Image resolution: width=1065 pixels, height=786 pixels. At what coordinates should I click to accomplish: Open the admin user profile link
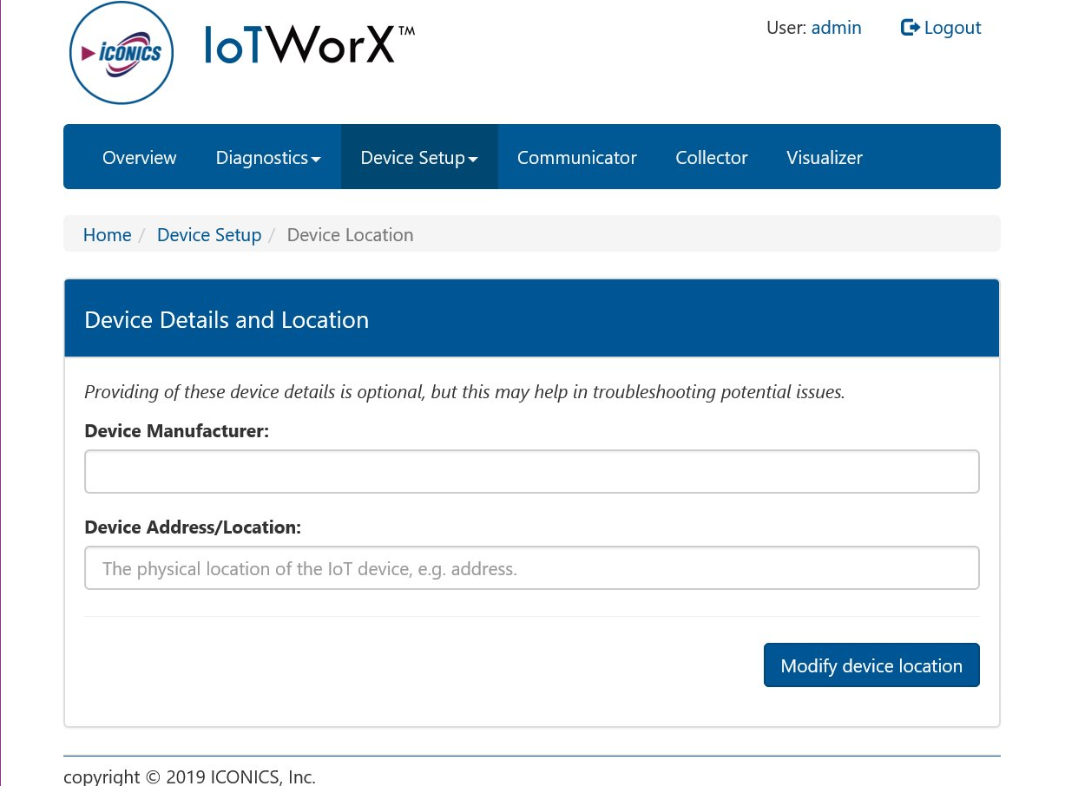pyautogui.click(x=836, y=28)
